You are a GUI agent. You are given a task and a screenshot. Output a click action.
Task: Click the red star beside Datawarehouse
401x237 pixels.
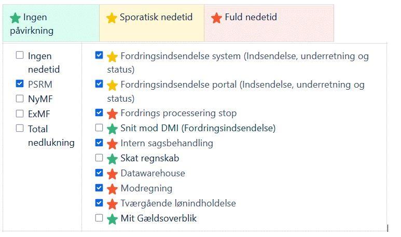112,174
